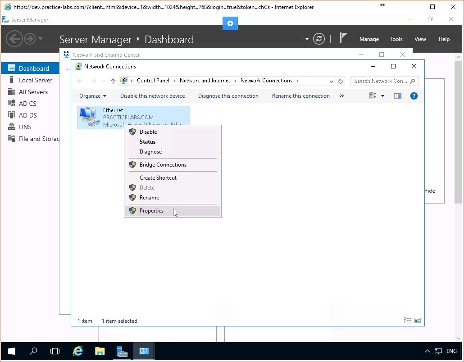Launch Internet Explorer from the taskbar
The width and height of the screenshot is (464, 362).
[x=77, y=351]
